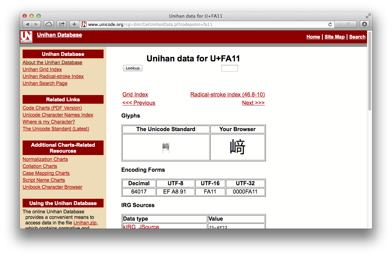Click the Lookup button

click(133, 68)
